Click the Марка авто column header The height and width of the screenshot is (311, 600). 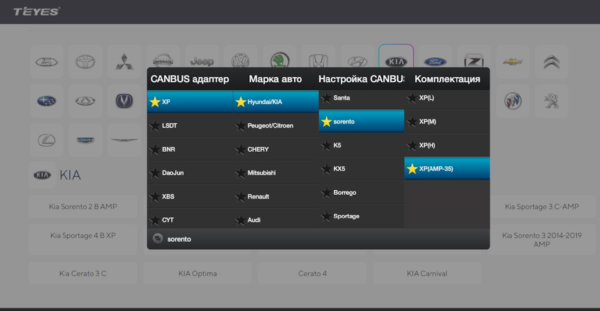pyautogui.click(x=275, y=79)
